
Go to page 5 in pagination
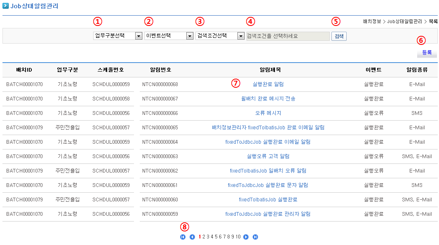pyautogui.click(x=216, y=237)
